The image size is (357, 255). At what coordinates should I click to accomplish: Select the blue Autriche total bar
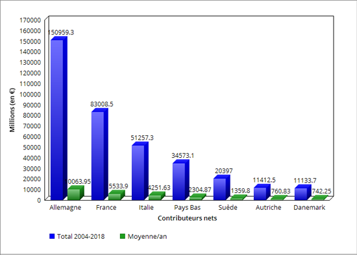pos(262,192)
